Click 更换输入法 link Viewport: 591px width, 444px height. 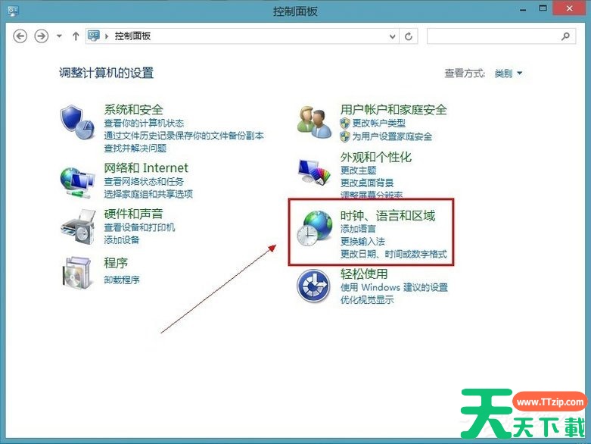click(x=362, y=241)
